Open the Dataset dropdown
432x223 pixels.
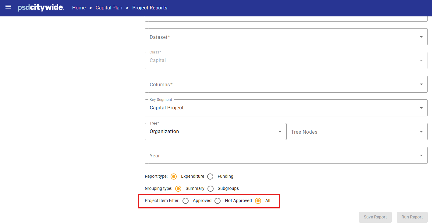[286, 37]
